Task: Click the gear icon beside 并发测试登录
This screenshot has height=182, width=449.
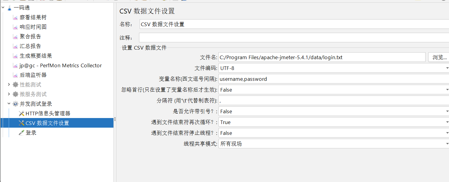Action: pos(15,104)
